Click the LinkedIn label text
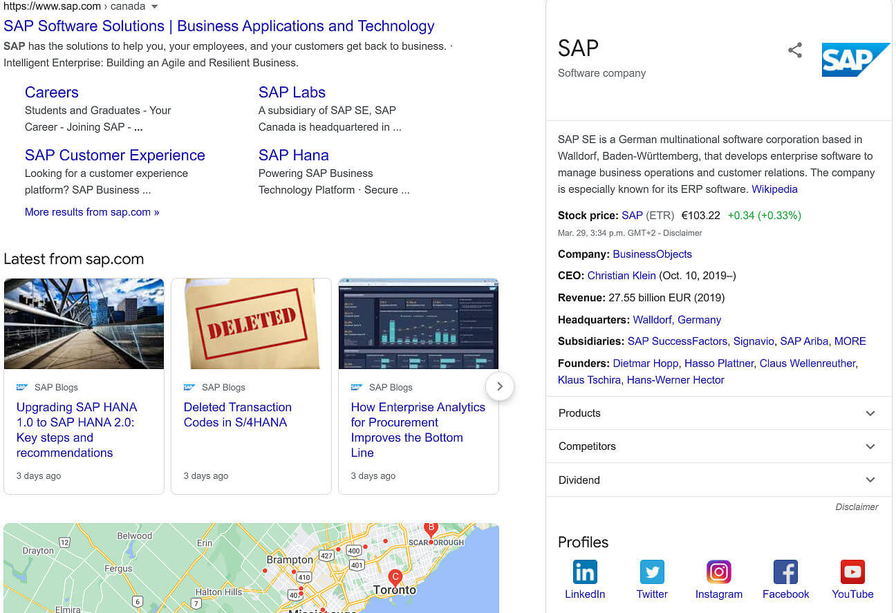Viewport: 896px width, 613px height. 585,594
